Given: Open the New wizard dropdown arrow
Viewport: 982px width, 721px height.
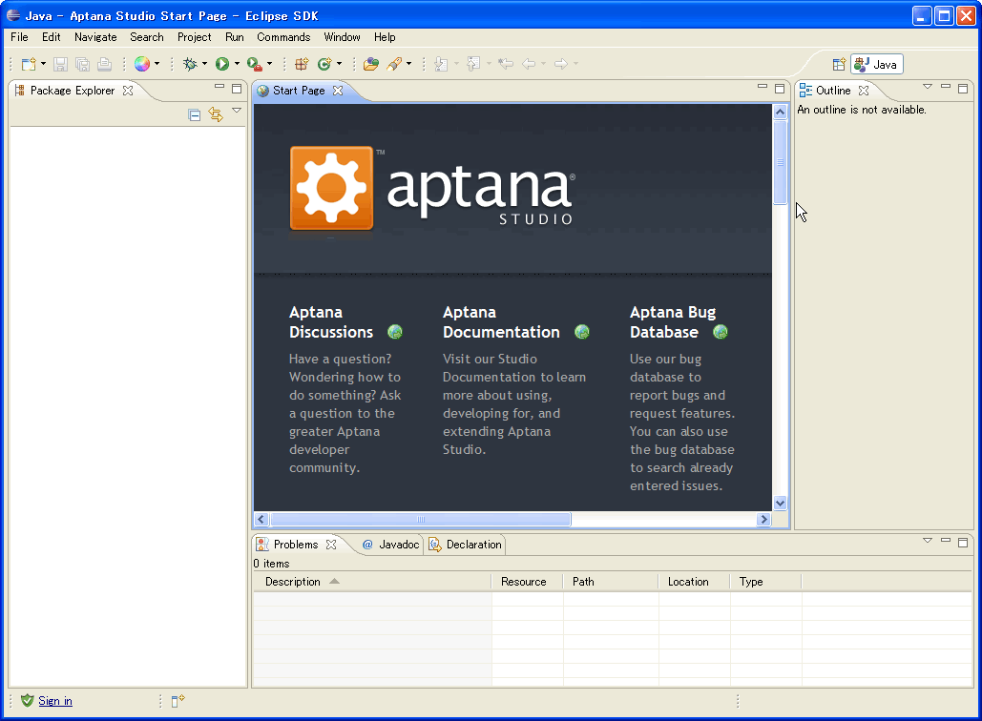Looking at the screenshot, I should click(x=43, y=64).
